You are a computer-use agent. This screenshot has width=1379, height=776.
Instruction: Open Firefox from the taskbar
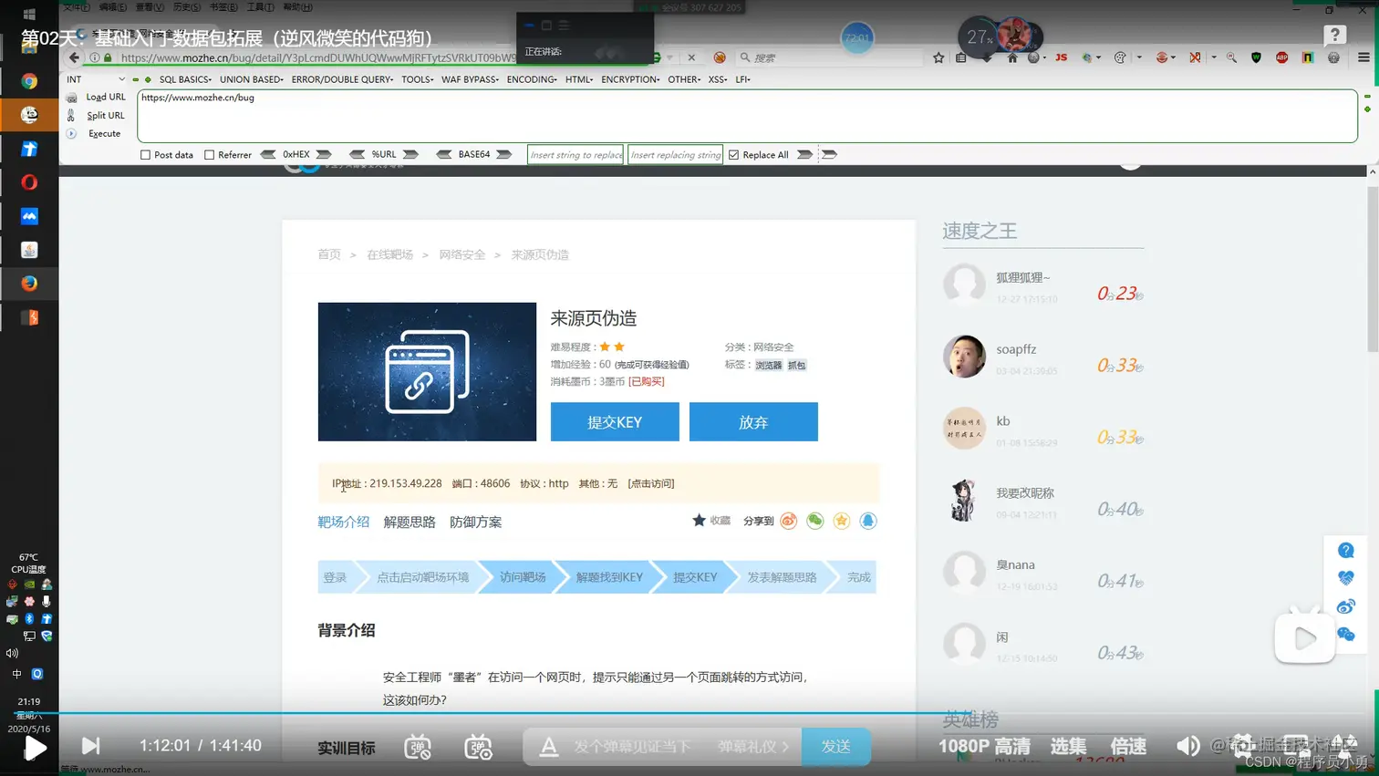29,284
